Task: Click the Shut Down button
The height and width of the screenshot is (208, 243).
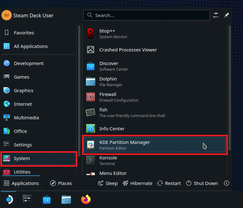Action: click(x=202, y=183)
